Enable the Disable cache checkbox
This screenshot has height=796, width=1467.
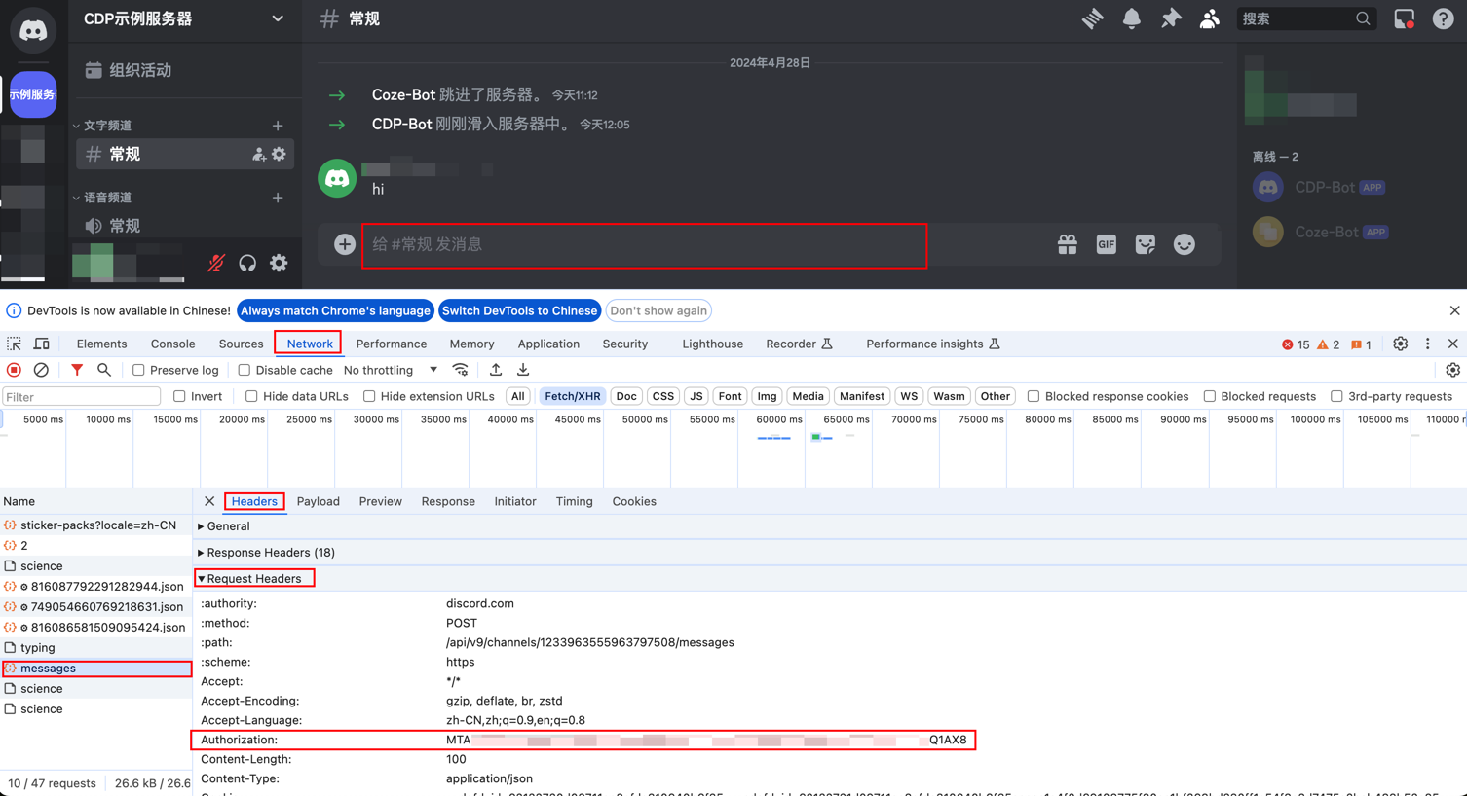tap(244, 370)
